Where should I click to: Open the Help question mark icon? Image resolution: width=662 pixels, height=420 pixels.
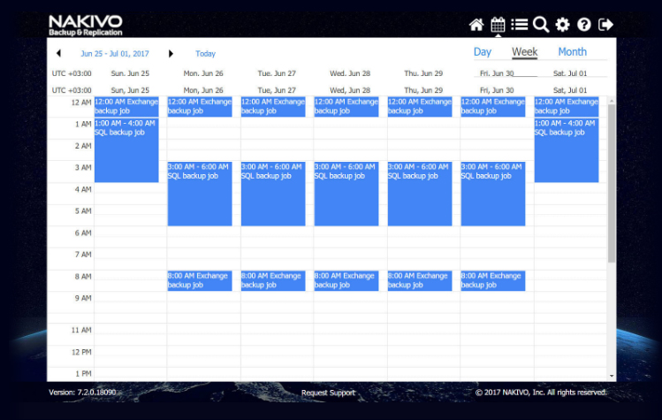[x=584, y=25]
